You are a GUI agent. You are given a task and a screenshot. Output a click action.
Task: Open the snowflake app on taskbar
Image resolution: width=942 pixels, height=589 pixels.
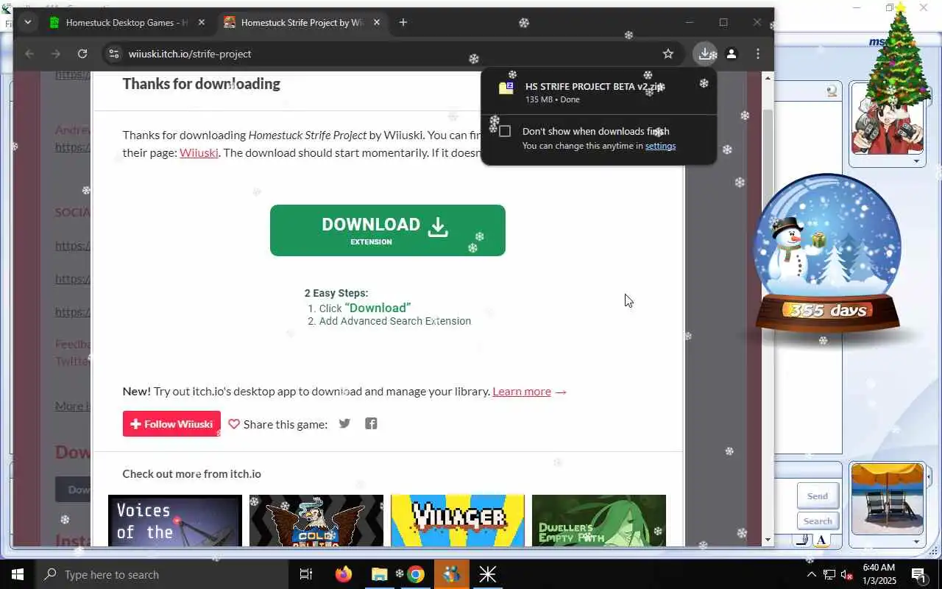click(x=488, y=574)
